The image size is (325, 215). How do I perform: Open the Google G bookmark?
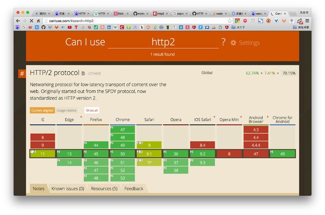tap(23, 27)
